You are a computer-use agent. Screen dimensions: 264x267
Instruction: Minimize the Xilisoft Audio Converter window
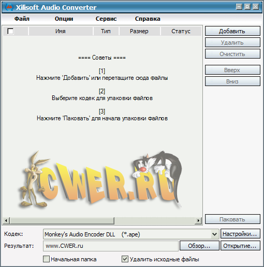click(239, 7)
